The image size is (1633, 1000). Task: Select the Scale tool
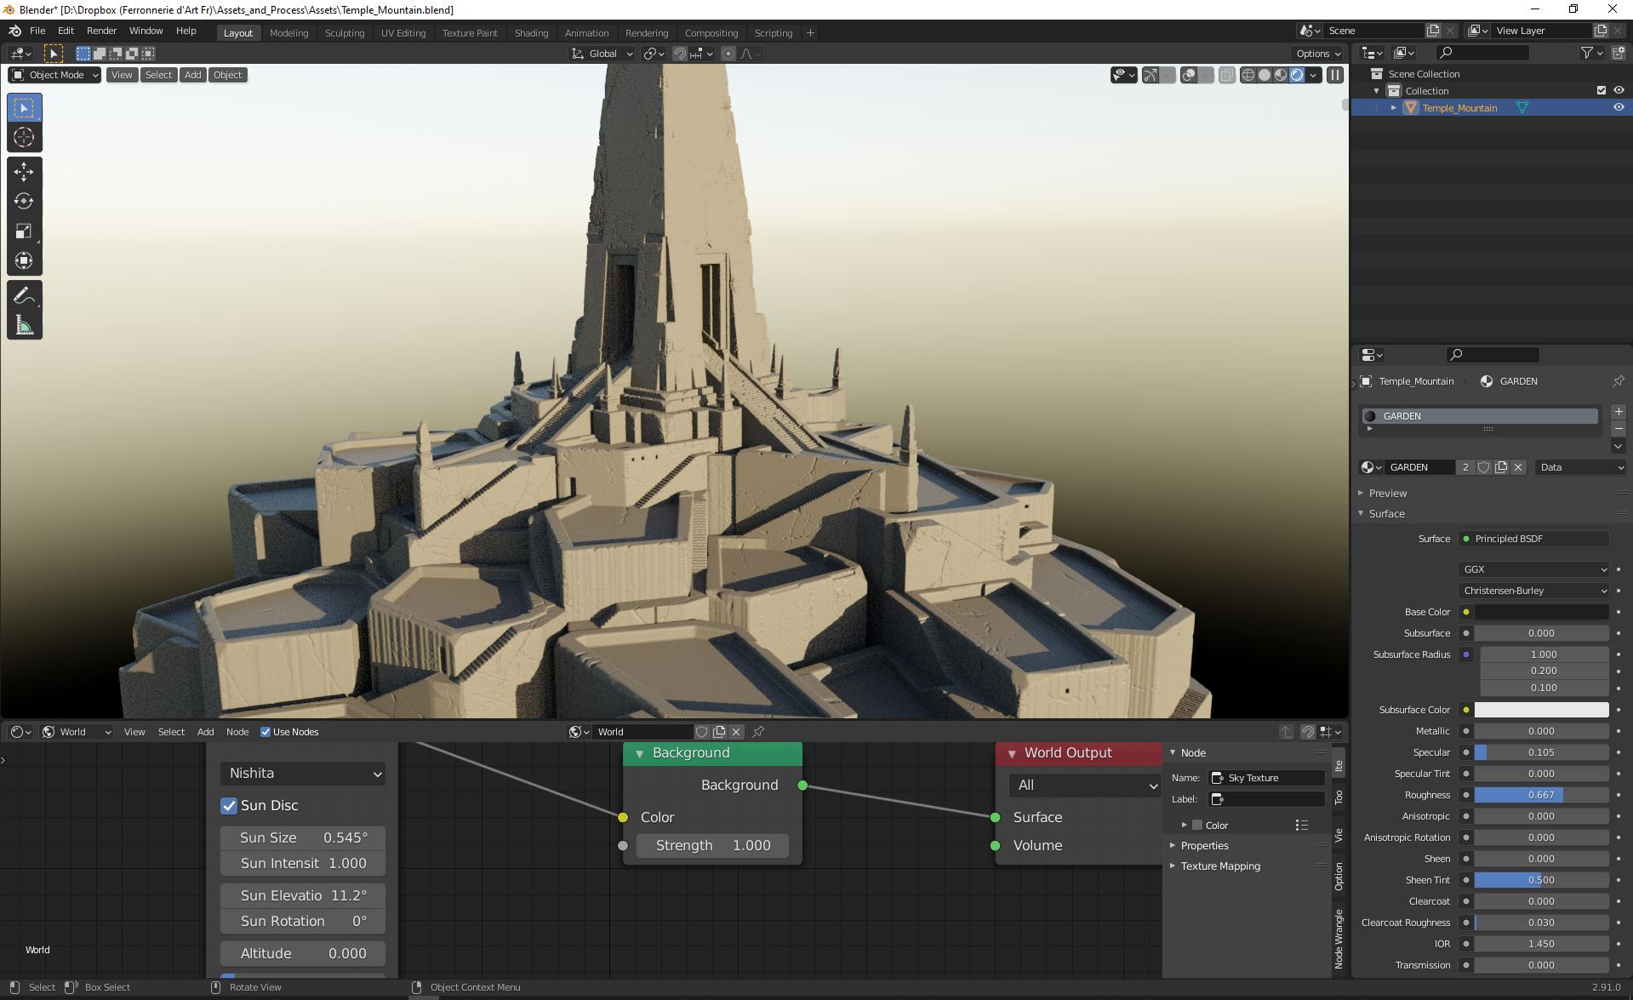tap(24, 231)
